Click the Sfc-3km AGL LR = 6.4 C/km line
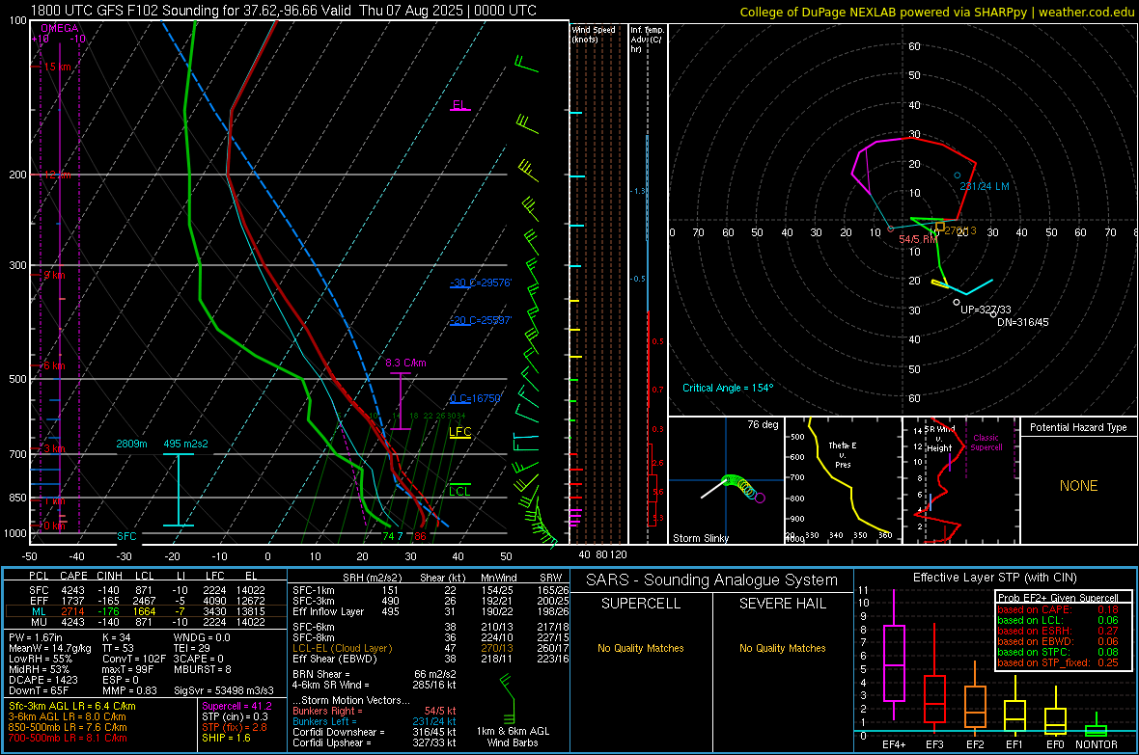The height and width of the screenshot is (755, 1139). tap(72, 706)
